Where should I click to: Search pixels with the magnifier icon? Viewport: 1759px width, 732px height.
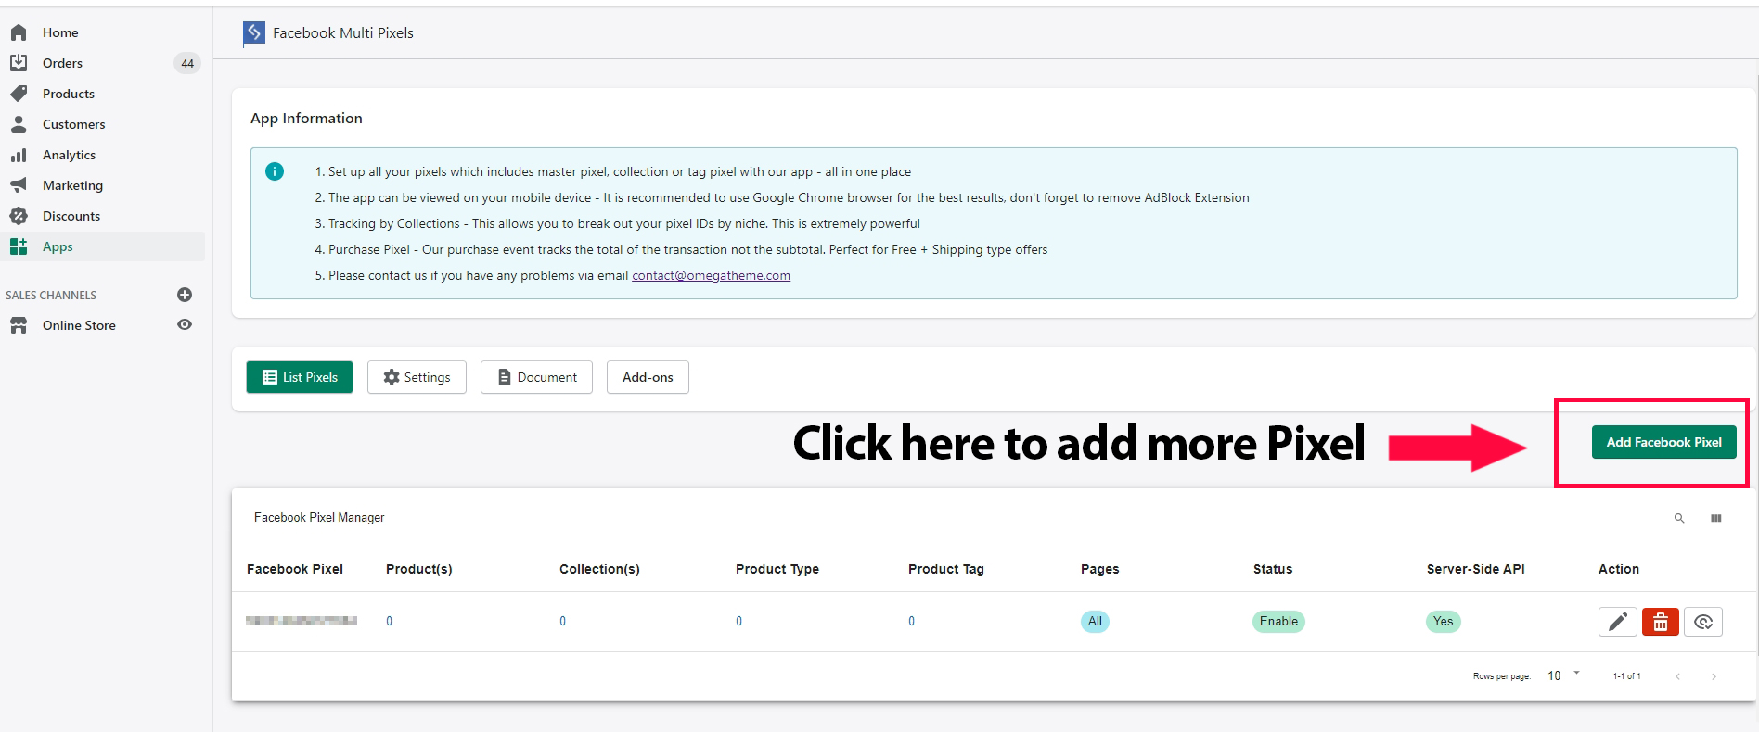click(1679, 518)
